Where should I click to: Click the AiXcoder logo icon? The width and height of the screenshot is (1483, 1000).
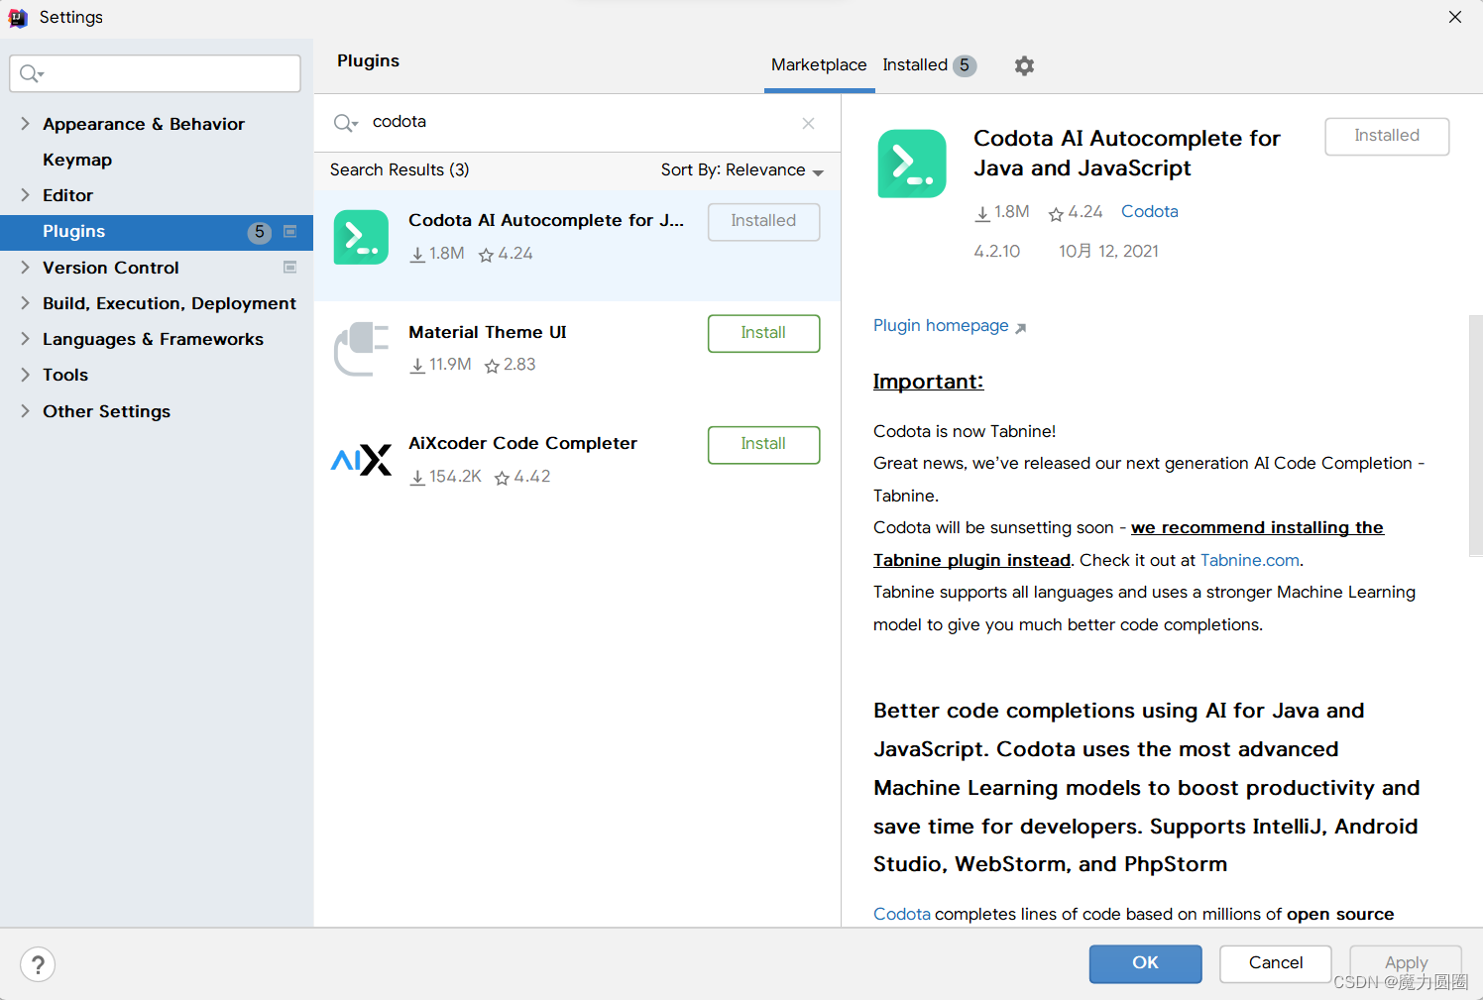[x=361, y=460]
